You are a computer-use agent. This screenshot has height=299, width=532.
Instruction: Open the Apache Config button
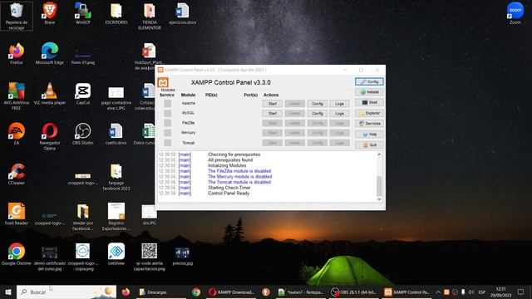(x=318, y=103)
